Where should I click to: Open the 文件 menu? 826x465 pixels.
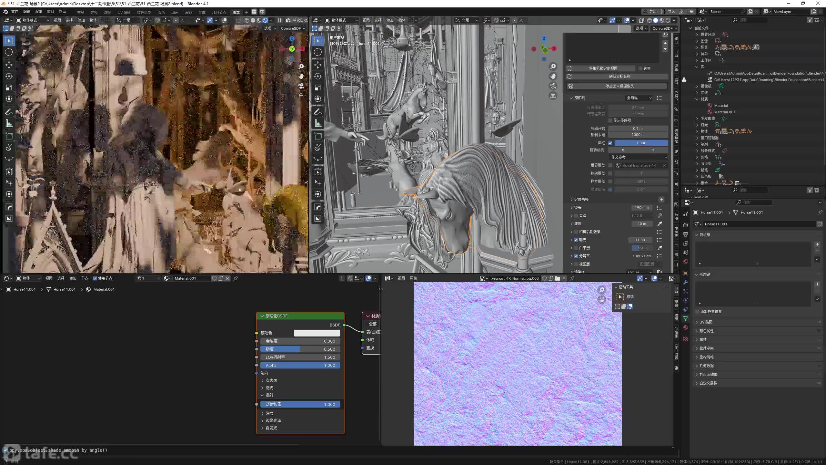click(15, 12)
